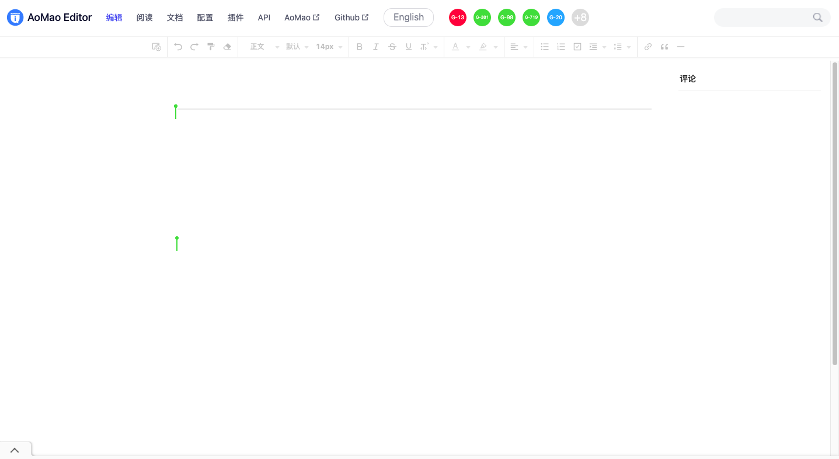Apply strikethrough formatting
This screenshot has height=459, width=839.
[392, 46]
